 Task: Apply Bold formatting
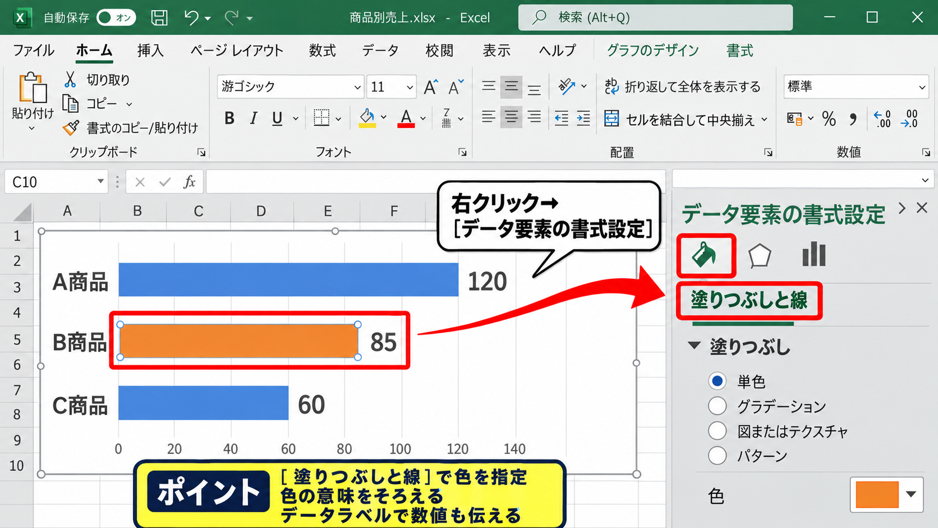tap(229, 118)
